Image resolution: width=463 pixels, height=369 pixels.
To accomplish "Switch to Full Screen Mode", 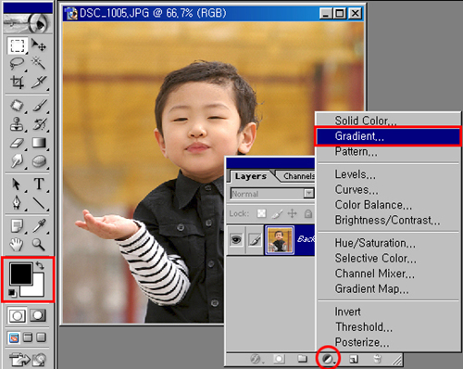I will pos(42,337).
